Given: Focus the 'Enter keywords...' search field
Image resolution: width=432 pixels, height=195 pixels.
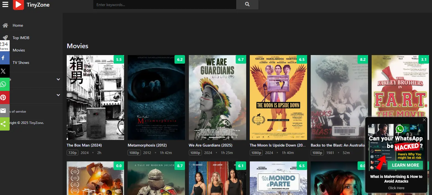Looking at the screenshot, I should click(x=165, y=4).
